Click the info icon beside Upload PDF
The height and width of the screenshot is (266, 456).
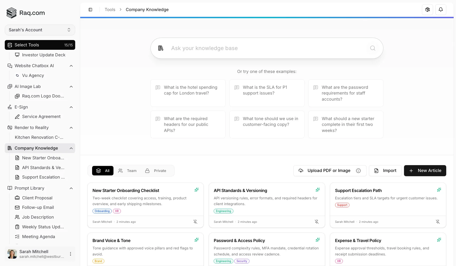(358, 171)
